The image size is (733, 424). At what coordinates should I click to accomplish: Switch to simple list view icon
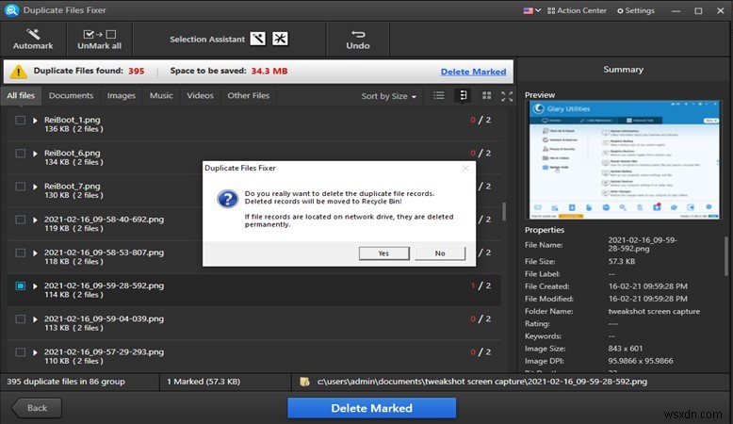tap(438, 96)
